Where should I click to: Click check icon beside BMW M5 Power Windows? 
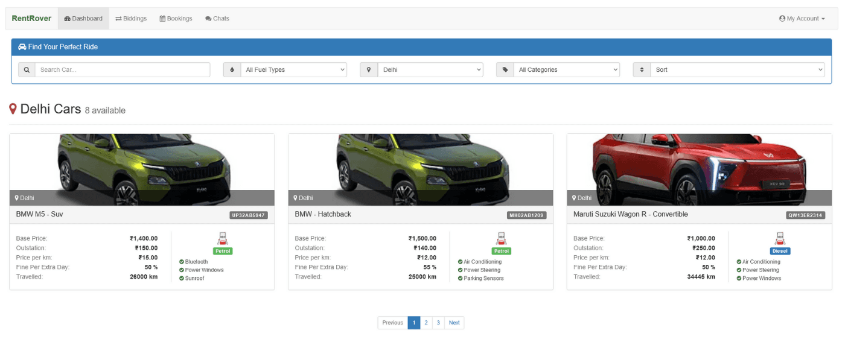182,270
